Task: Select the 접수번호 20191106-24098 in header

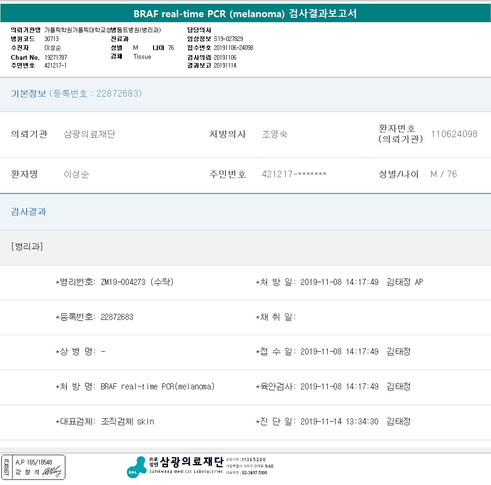Action: click(x=233, y=48)
